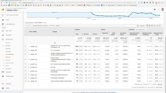This screenshot has width=166, height=93.
Task: Click the search magnifier in the sidebar
Action: click(x=3, y=15)
